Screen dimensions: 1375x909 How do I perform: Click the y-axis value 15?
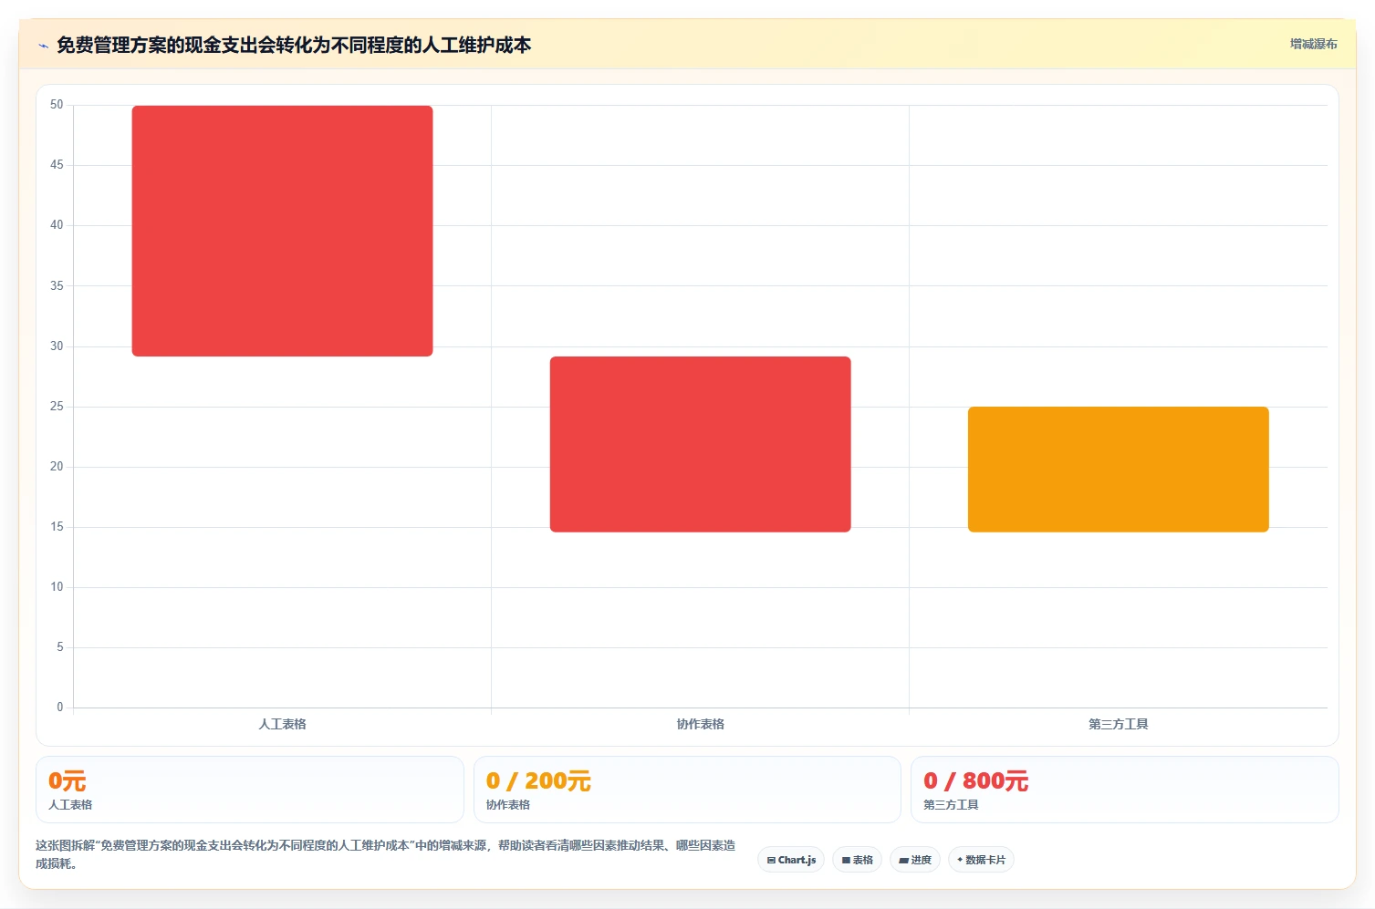(x=57, y=527)
